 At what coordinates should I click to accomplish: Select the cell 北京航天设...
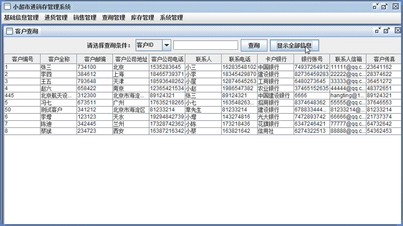pyautogui.click(x=58, y=96)
